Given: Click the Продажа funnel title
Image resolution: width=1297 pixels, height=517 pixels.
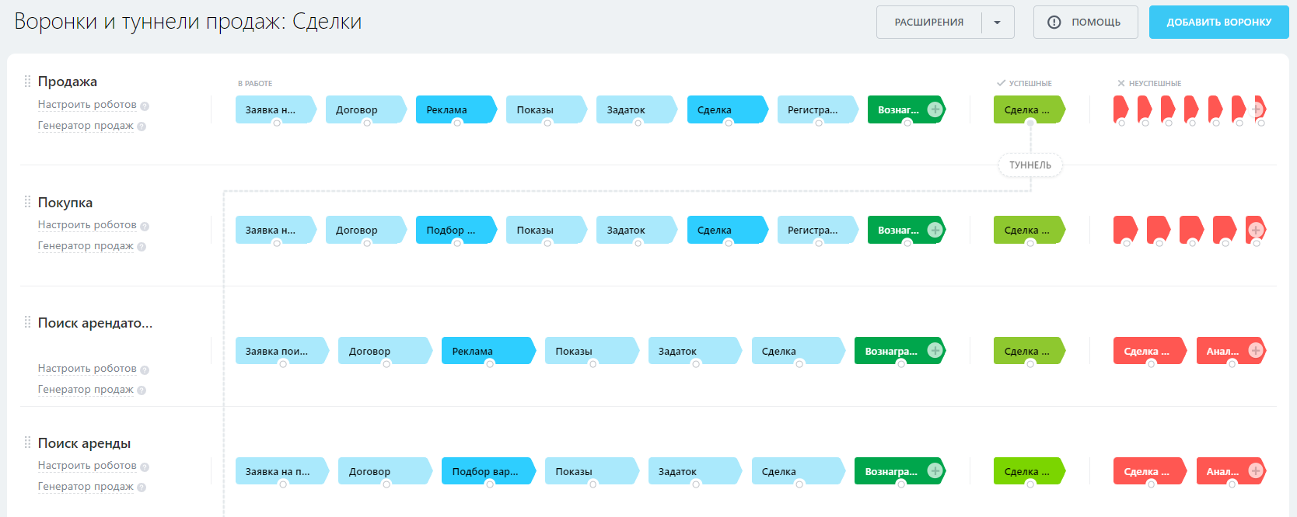Looking at the screenshot, I should [68, 82].
